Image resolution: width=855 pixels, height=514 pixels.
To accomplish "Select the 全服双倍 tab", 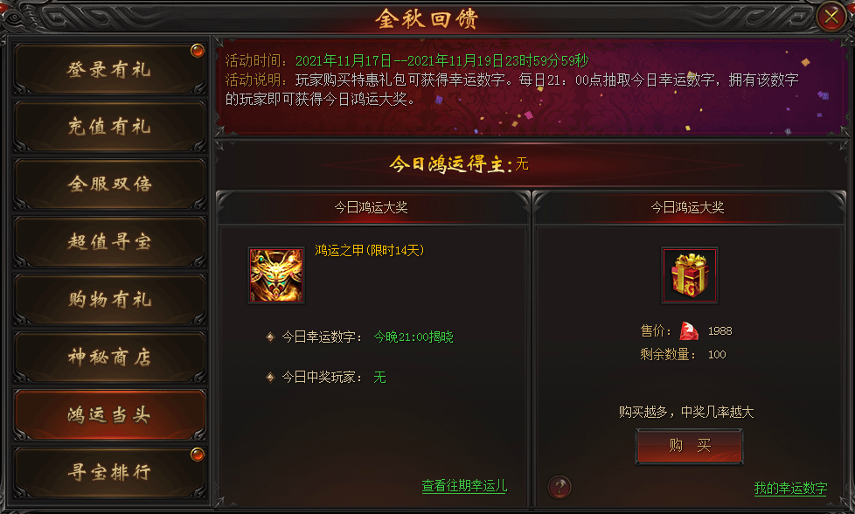I will [x=109, y=184].
